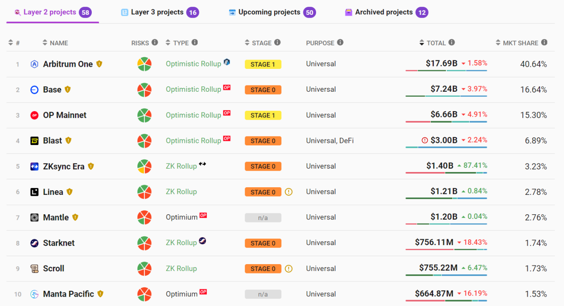The width and height of the screenshot is (564, 306).
Task: Click ZK stack icon in ZKsync Era row
Action: click(203, 164)
